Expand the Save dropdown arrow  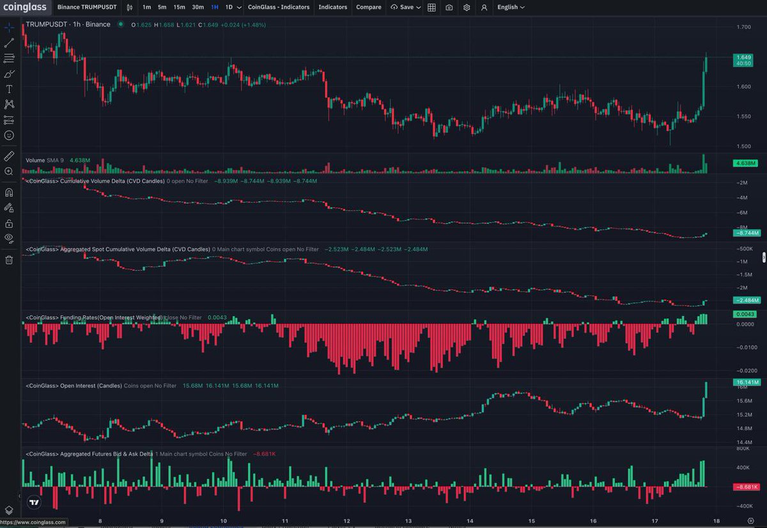point(419,7)
